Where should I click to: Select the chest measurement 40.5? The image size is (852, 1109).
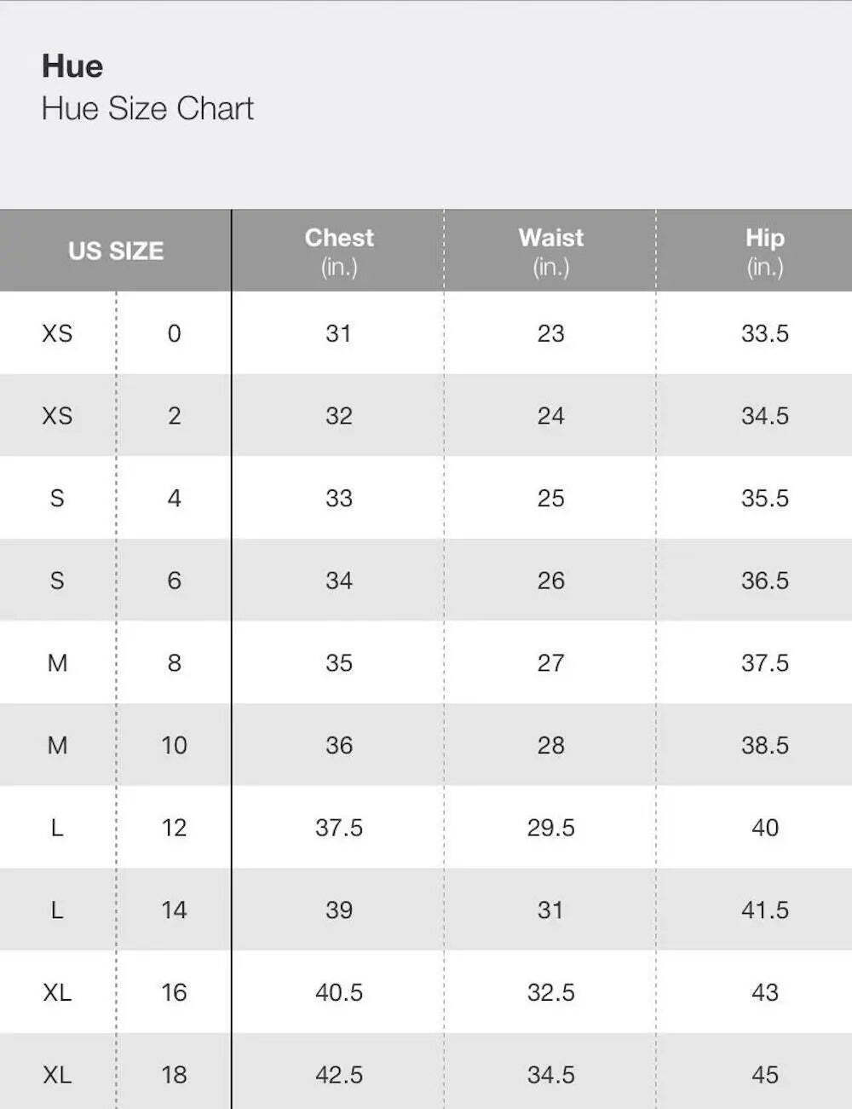click(x=339, y=992)
